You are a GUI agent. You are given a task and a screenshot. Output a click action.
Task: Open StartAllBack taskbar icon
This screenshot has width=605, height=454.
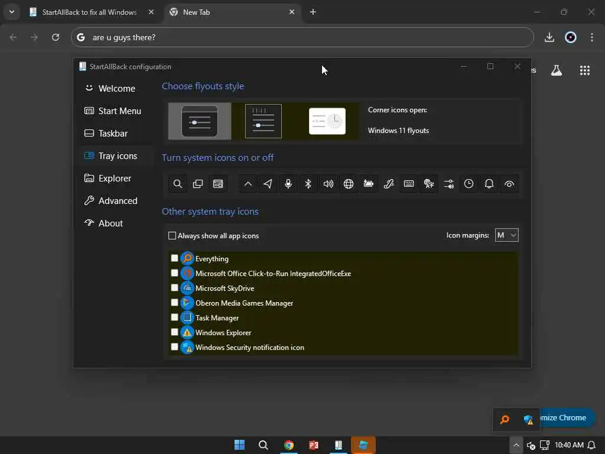coord(339,445)
